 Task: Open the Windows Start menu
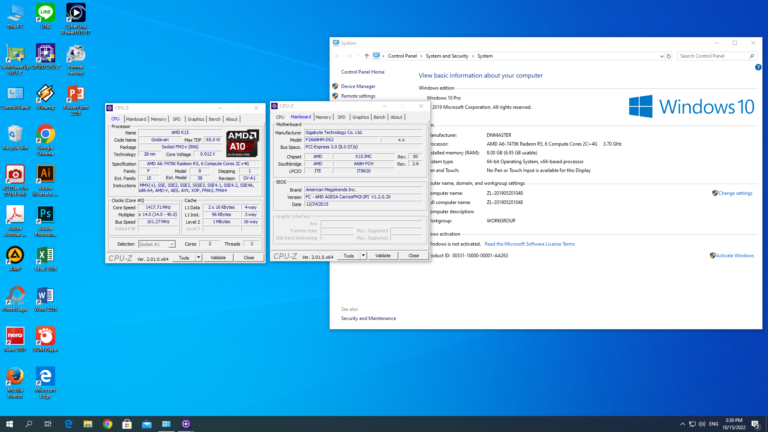pos(10,424)
